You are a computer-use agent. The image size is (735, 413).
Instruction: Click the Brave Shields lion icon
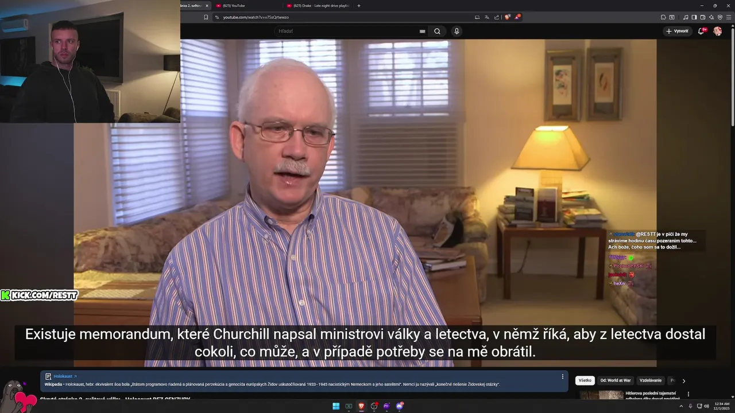tap(507, 17)
